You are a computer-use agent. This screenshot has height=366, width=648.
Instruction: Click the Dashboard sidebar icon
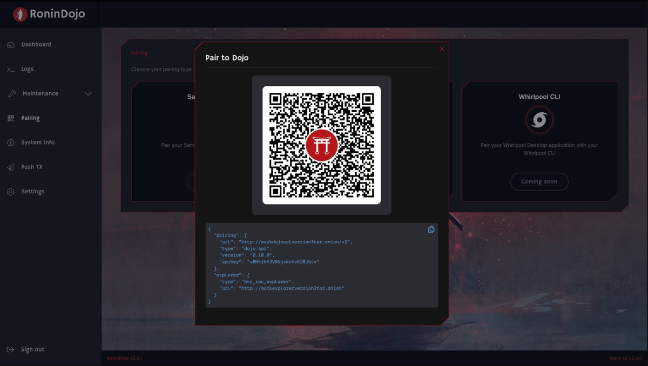(x=11, y=45)
